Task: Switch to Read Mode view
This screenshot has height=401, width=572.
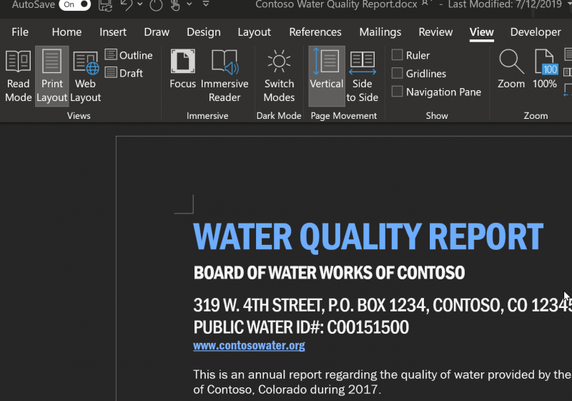Action: [x=18, y=77]
